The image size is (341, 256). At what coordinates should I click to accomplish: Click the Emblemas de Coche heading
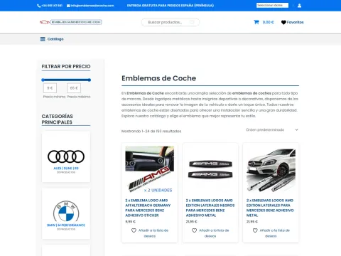(x=158, y=78)
